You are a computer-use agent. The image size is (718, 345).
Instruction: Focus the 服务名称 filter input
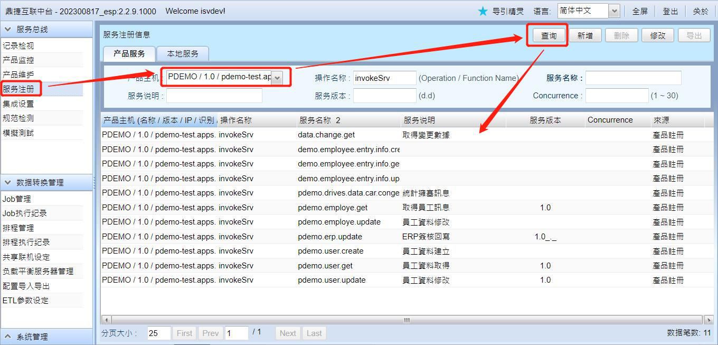633,78
